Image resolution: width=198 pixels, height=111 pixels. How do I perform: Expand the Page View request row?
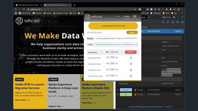tap(118, 90)
